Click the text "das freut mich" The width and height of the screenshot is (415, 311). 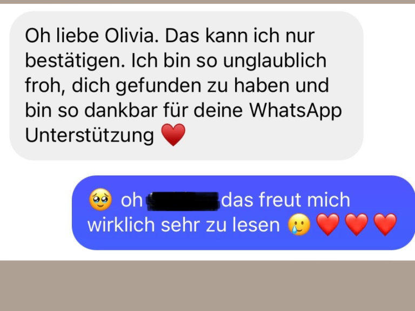(285, 200)
